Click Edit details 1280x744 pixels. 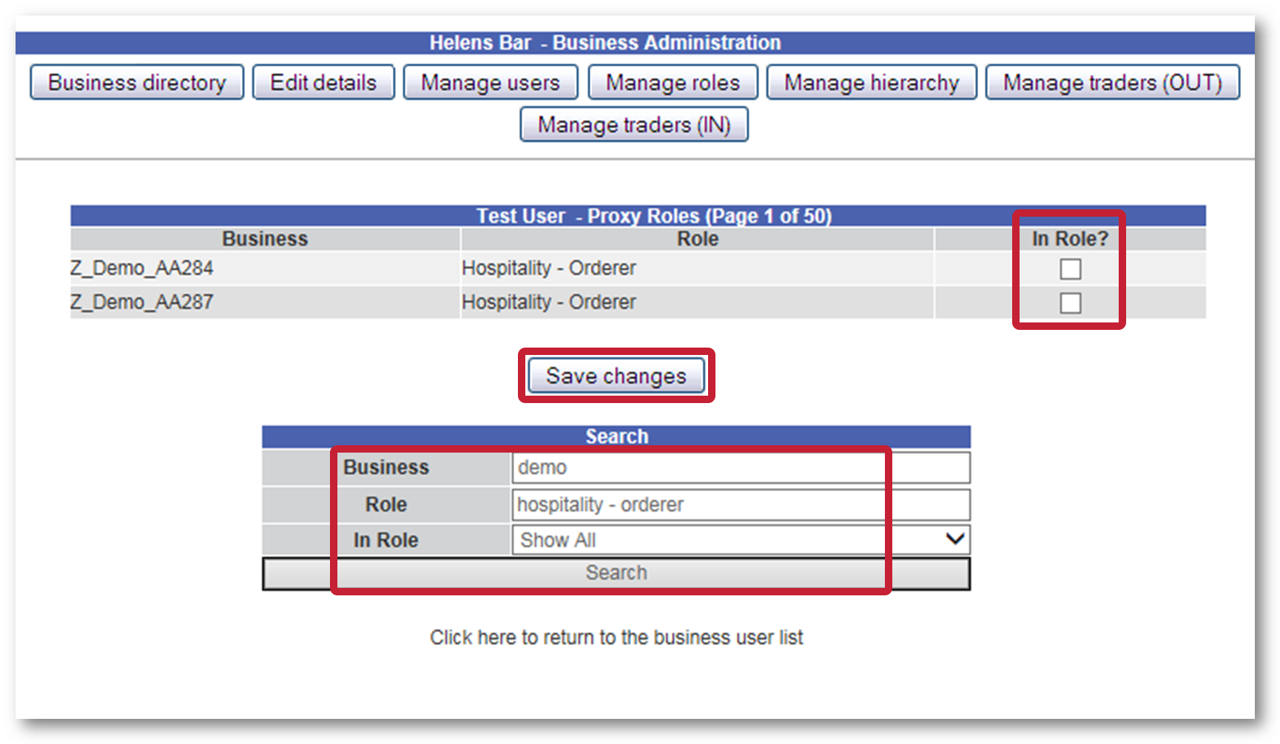pyautogui.click(x=323, y=82)
